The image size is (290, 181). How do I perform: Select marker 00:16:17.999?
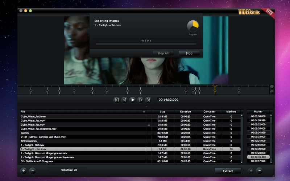coord(258,161)
